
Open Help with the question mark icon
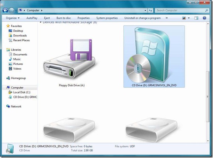tap(204, 18)
